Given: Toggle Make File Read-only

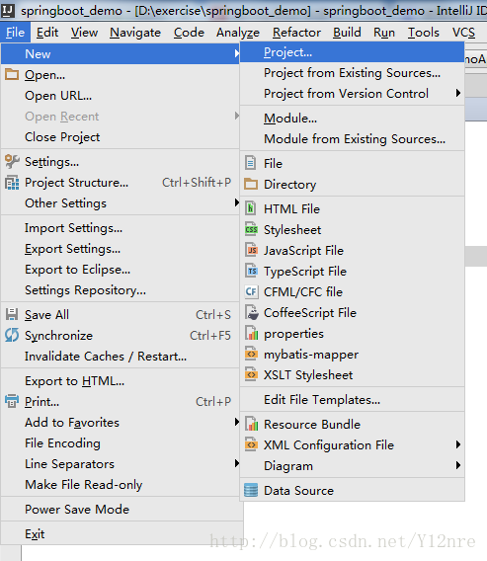Looking at the screenshot, I should tap(83, 485).
